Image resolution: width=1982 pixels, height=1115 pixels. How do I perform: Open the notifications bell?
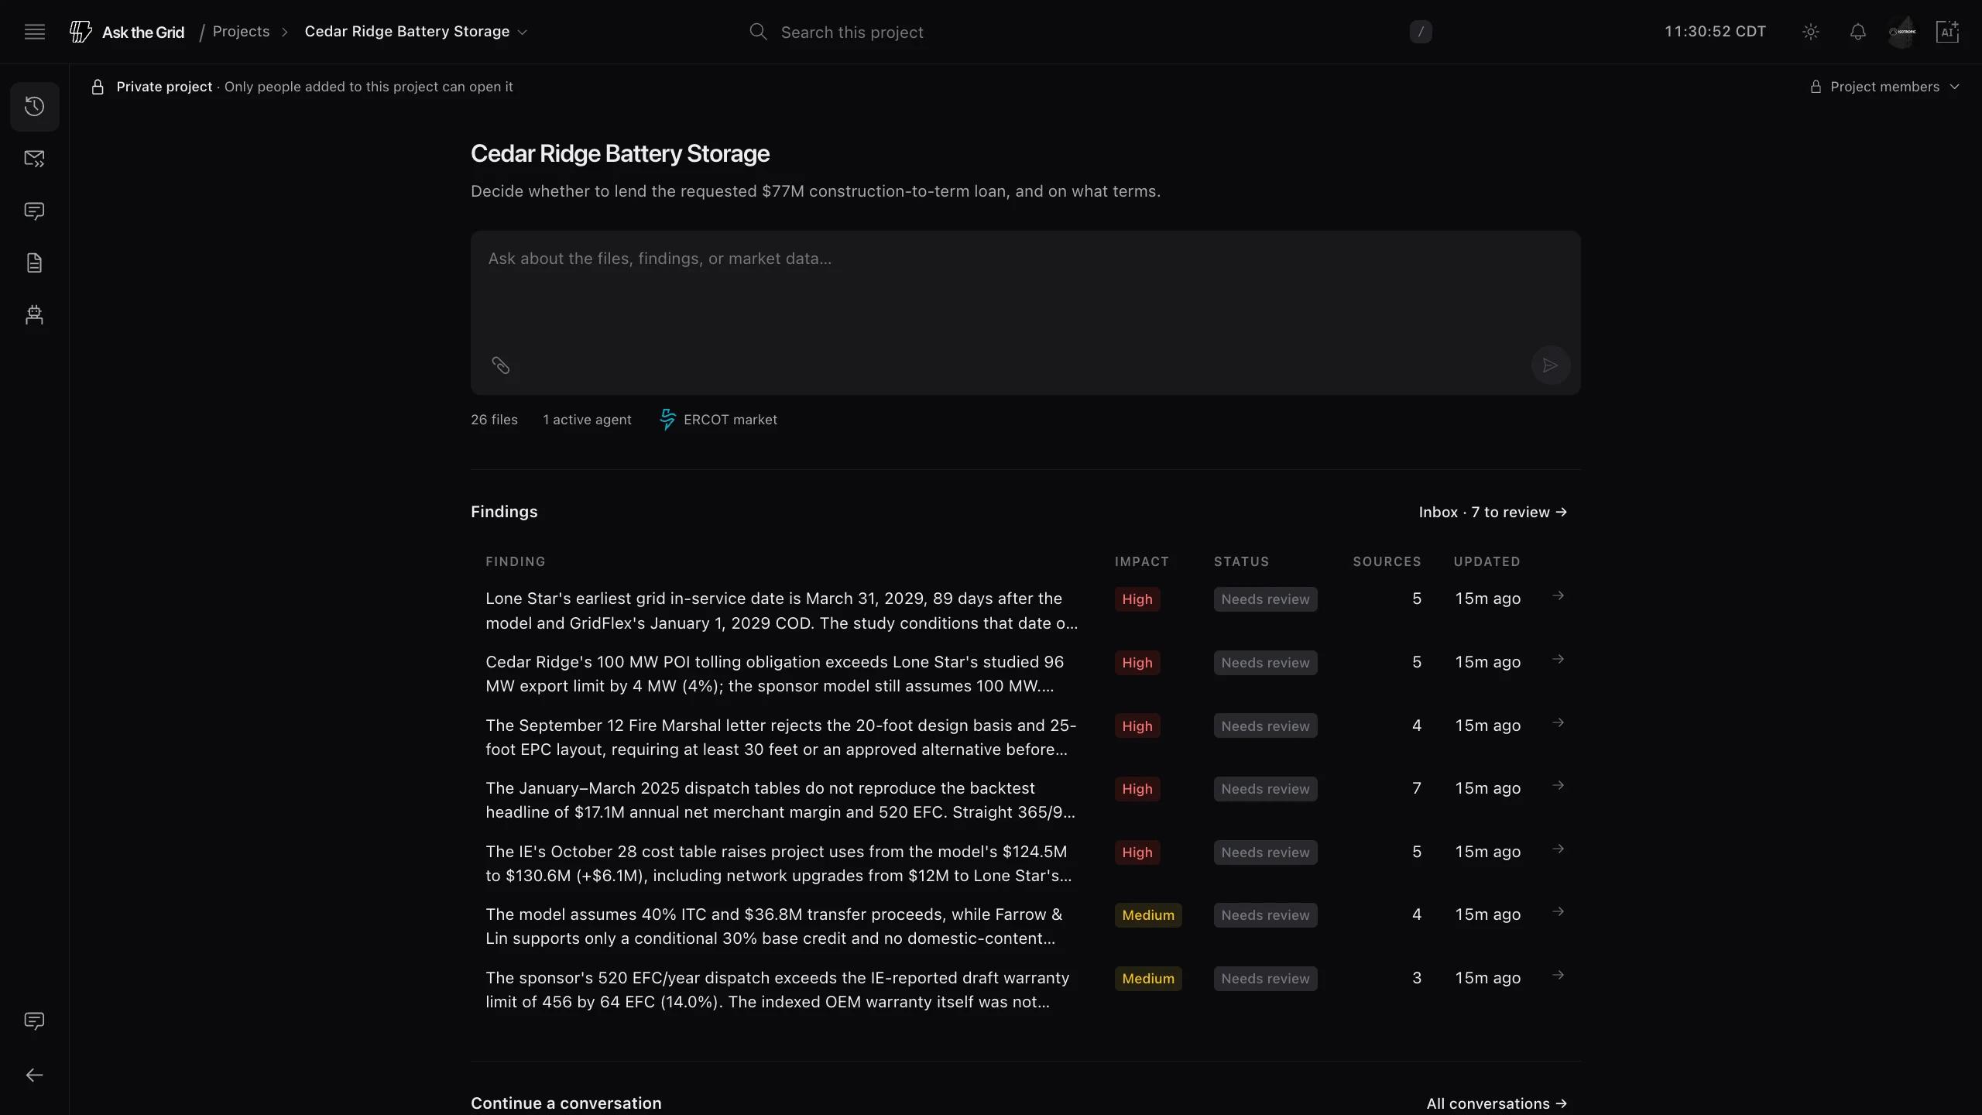(1857, 32)
